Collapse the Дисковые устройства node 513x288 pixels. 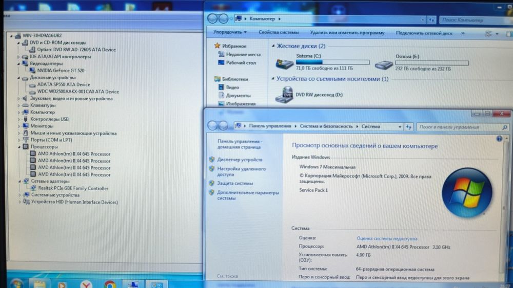18,78
